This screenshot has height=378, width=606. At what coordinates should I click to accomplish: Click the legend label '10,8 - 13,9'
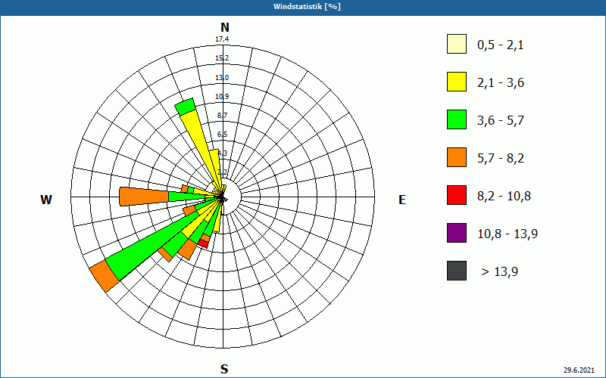508,234
